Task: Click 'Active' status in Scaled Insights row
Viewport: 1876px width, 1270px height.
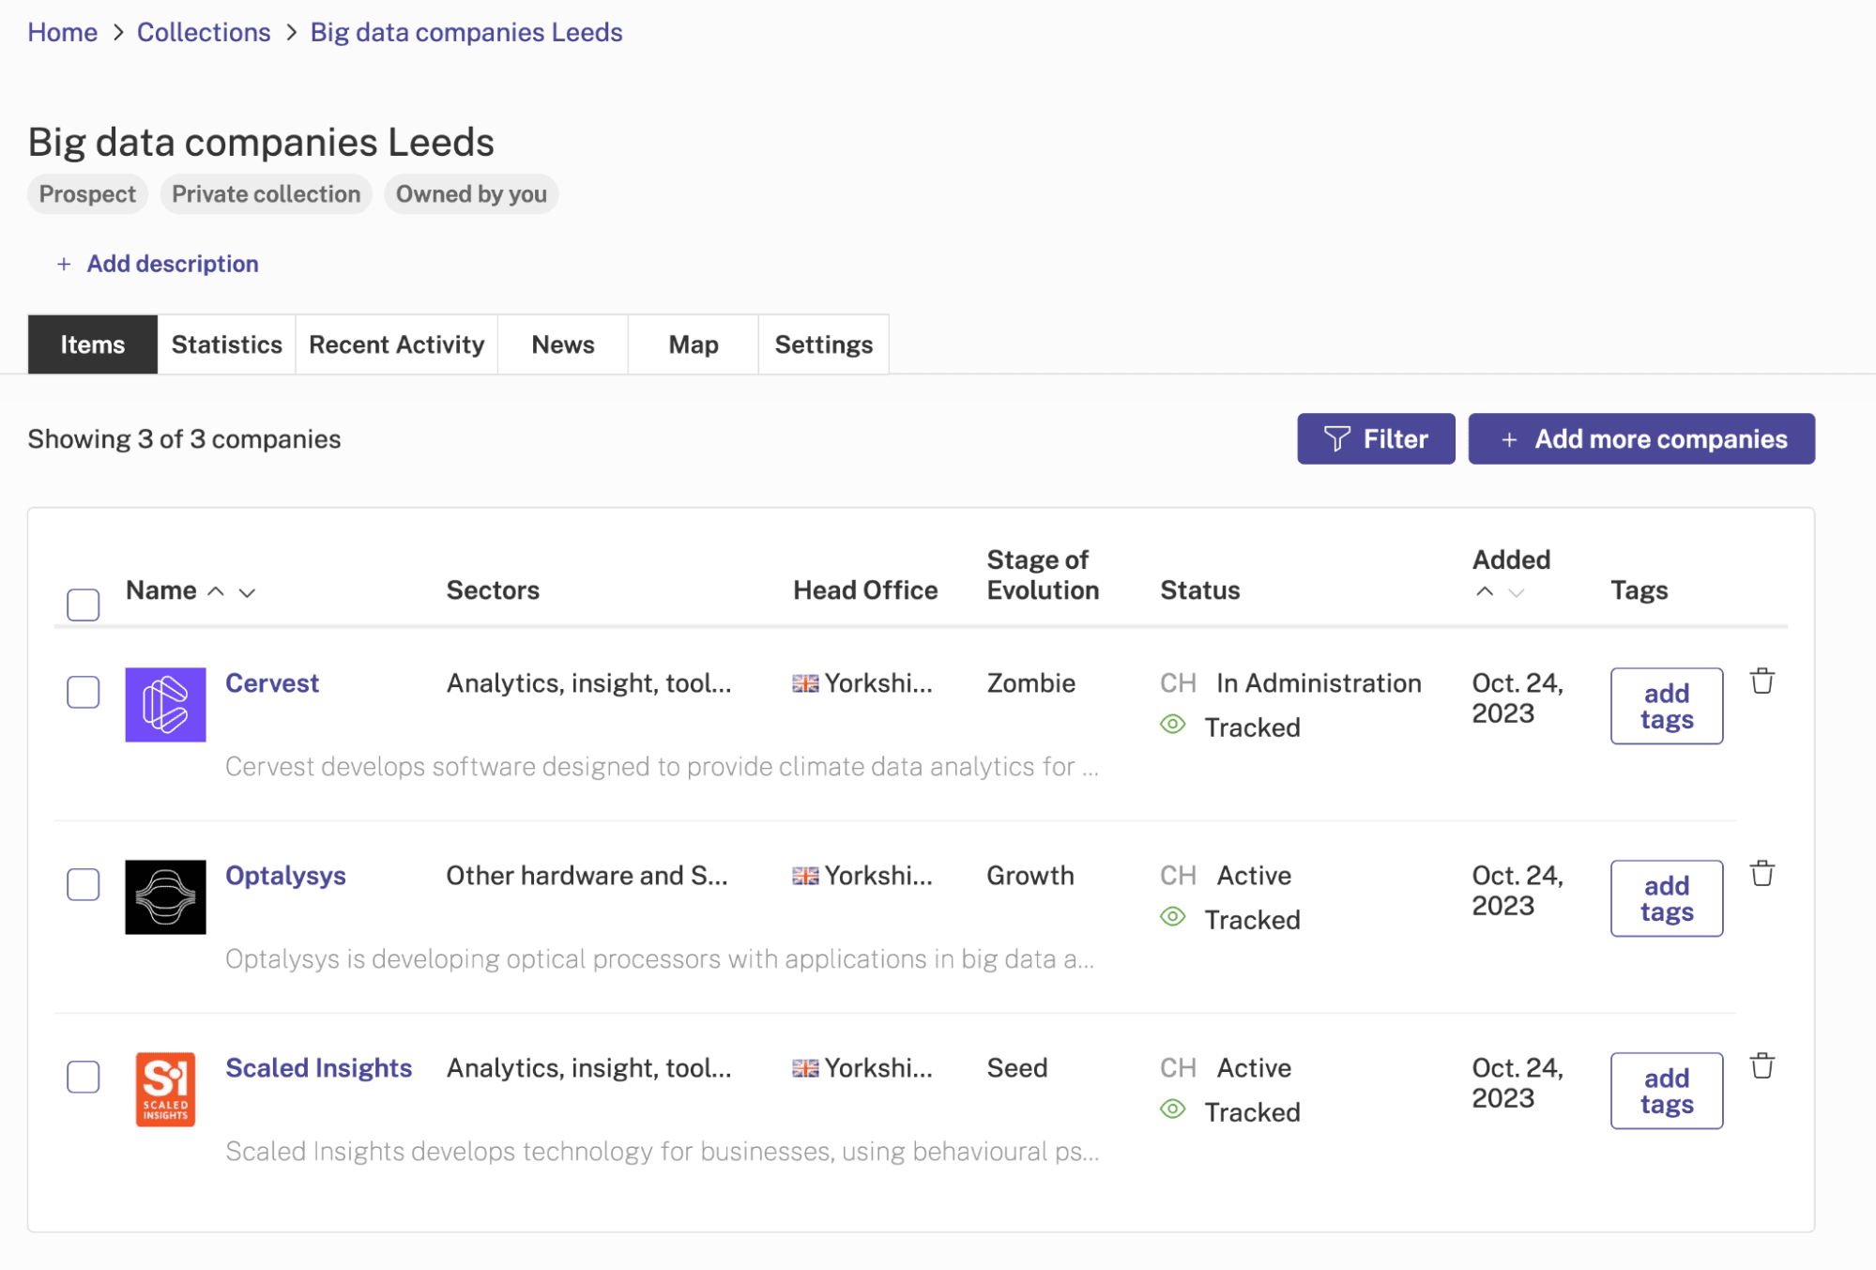Action: [x=1254, y=1068]
